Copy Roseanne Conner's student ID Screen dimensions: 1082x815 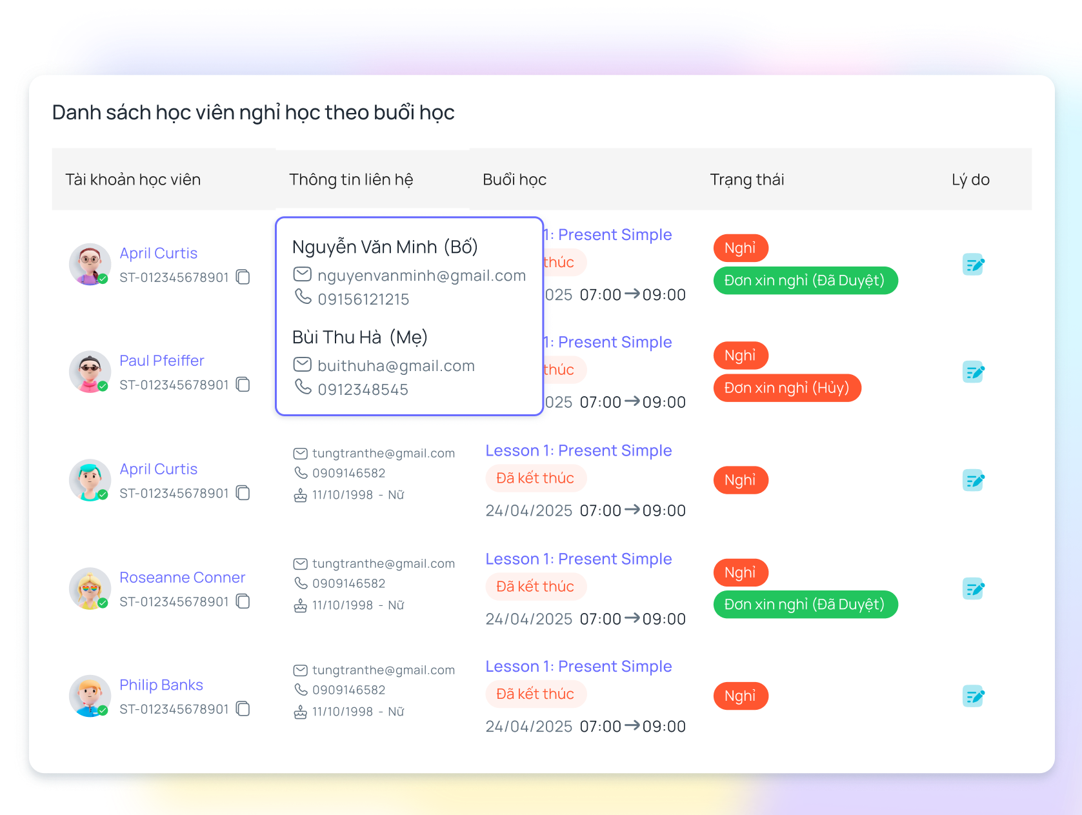click(x=243, y=601)
